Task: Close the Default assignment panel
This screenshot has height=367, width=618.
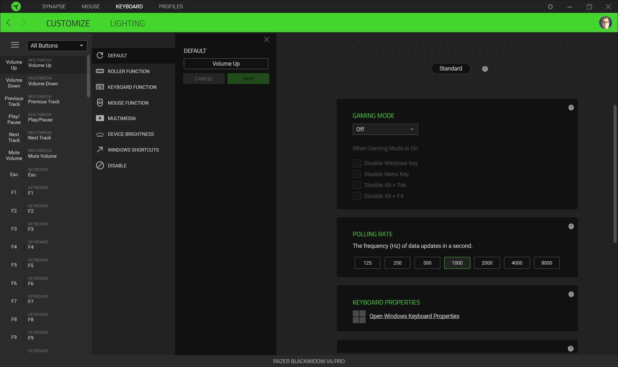Action: (267, 39)
